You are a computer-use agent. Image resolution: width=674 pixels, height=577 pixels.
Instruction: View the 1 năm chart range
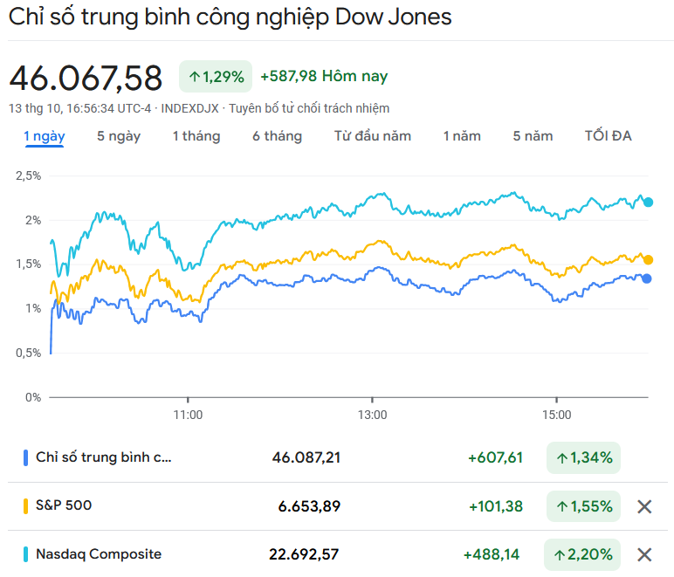[x=462, y=136]
